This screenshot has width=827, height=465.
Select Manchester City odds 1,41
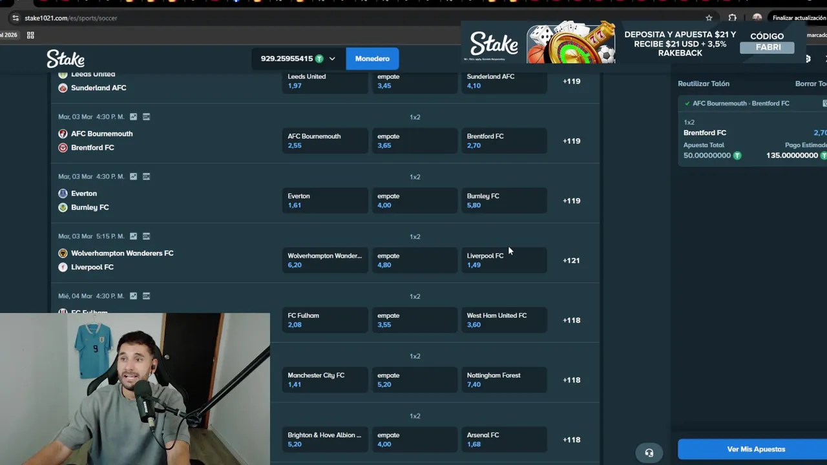coord(325,380)
